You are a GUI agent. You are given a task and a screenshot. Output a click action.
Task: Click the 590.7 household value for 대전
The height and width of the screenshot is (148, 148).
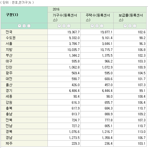tap(76, 79)
